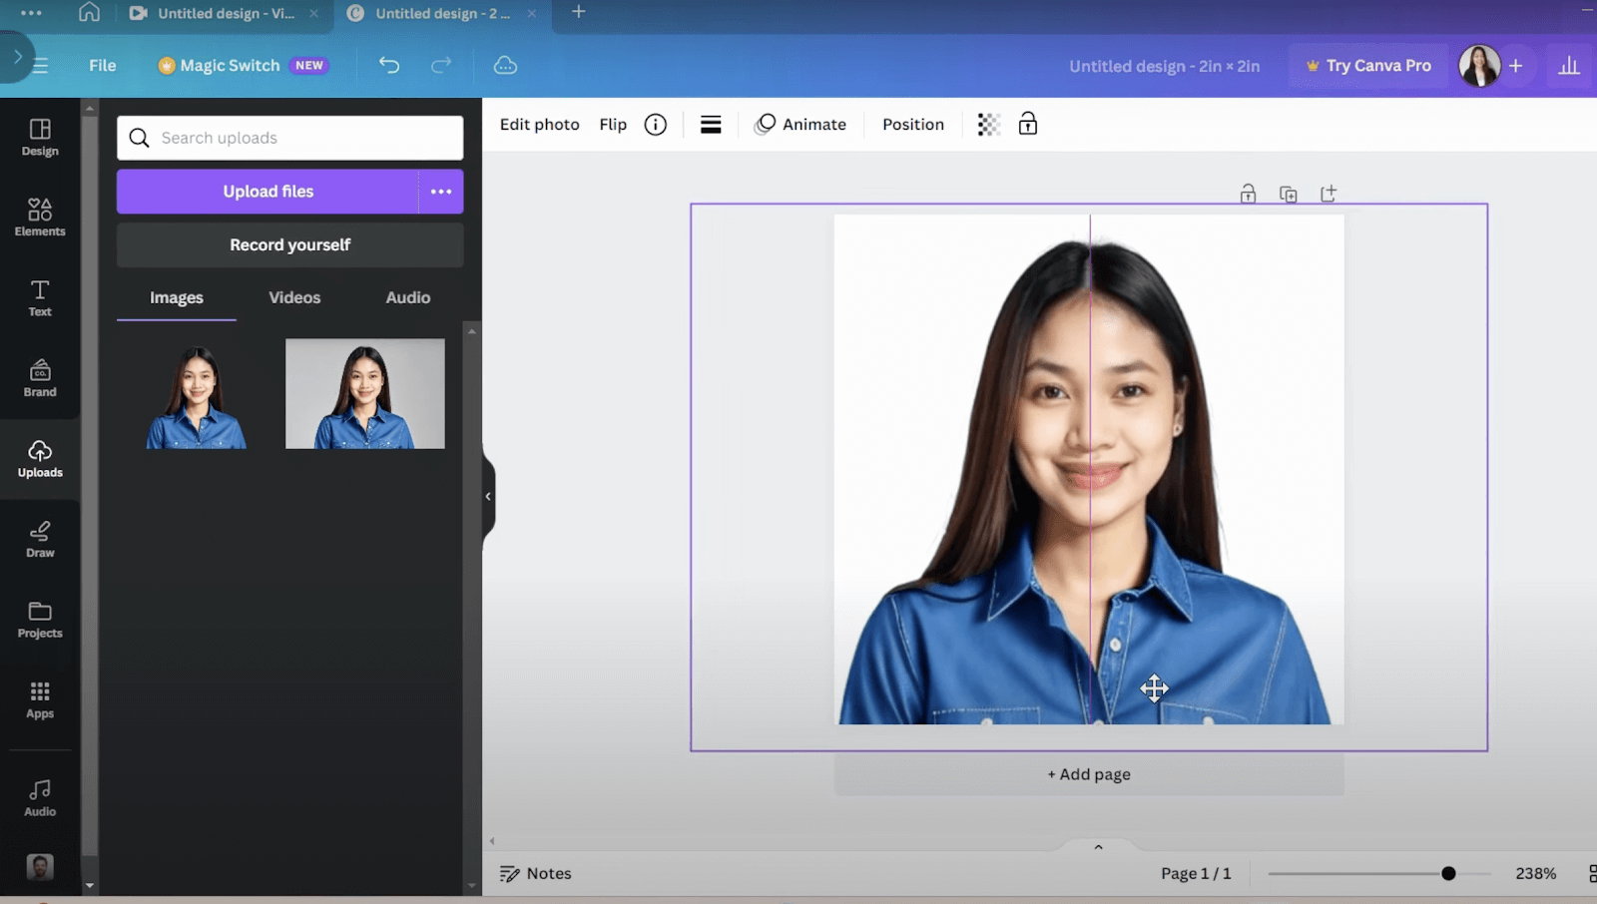Add a new page with the page plus icon
The height and width of the screenshot is (904, 1597).
coord(1329,194)
